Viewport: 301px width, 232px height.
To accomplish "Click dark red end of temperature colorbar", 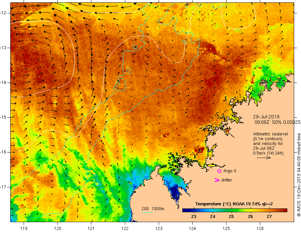I will coord(285,211).
